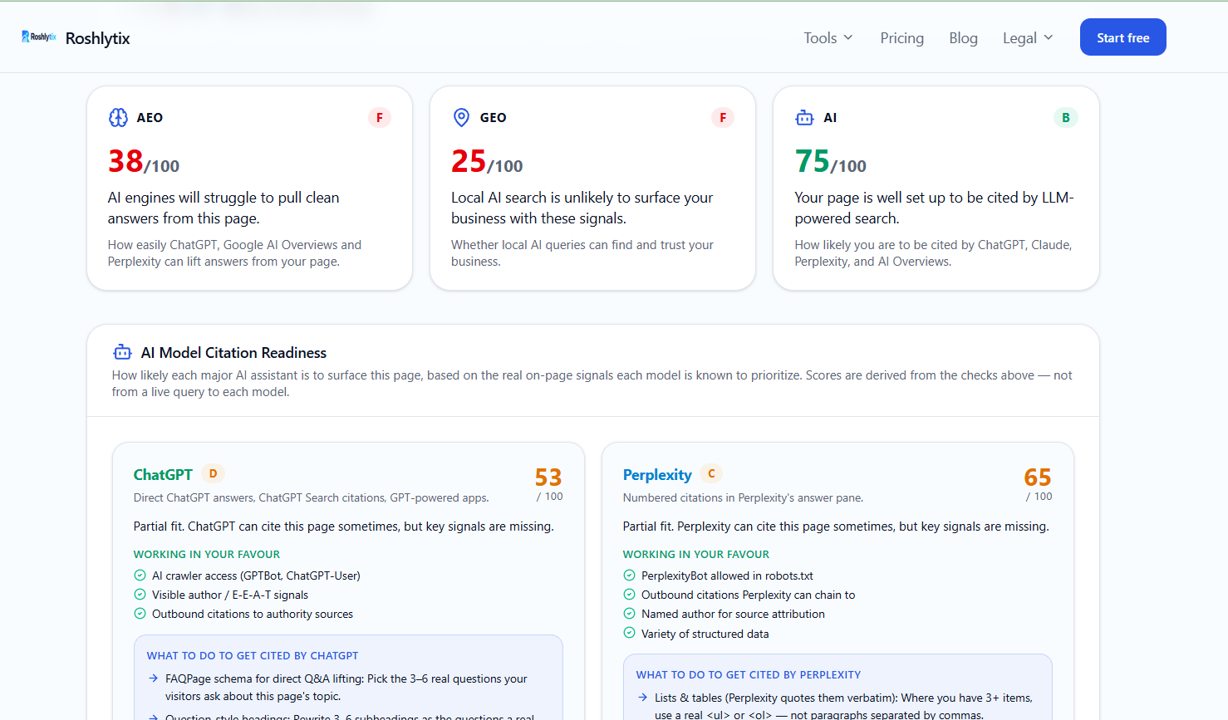Screen dimensions: 1228x720
Task: Click the Perplexity heading
Action: tap(657, 475)
